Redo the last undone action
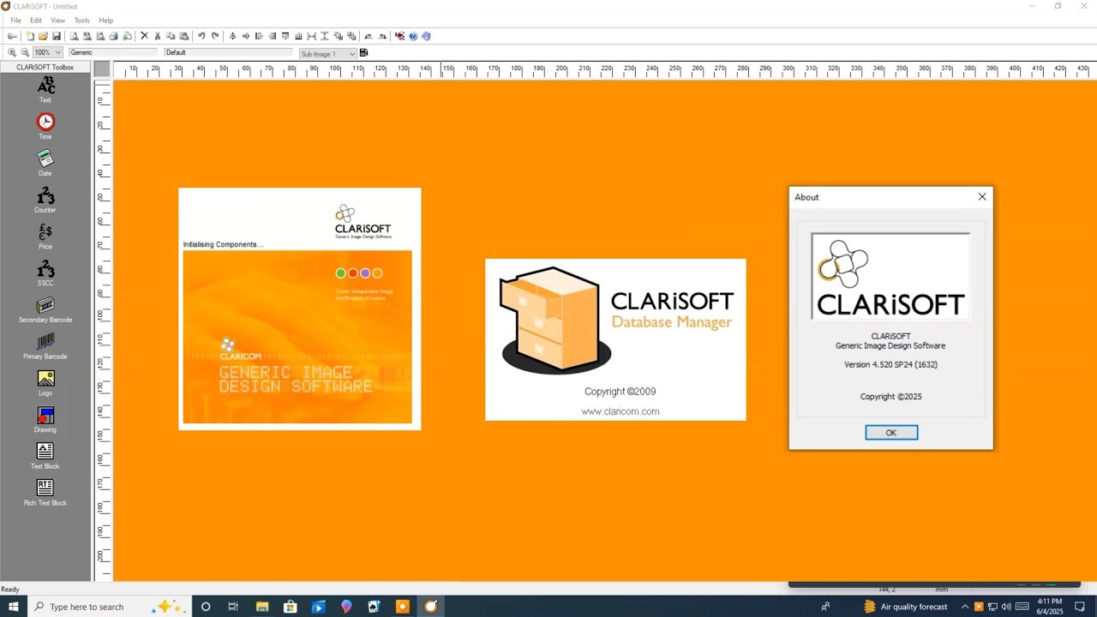1097x617 pixels. click(215, 36)
